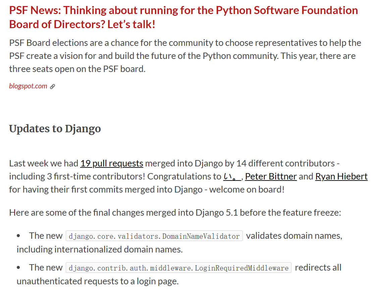Click the blogspot.com source link
This screenshot has height=291, width=377.
pyautogui.click(x=28, y=86)
